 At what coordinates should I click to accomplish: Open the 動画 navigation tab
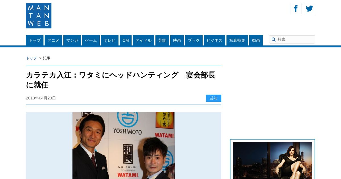point(256,40)
